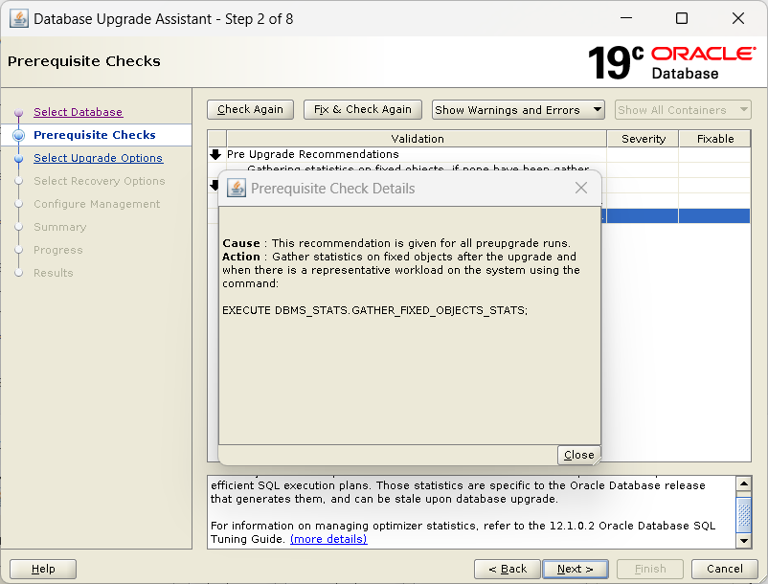Click the Fixable column header
This screenshot has width=768, height=584.
point(715,139)
